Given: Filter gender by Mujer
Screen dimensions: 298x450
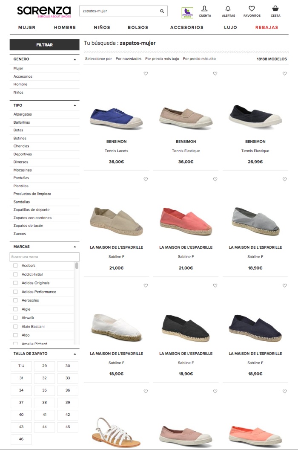Looking at the screenshot, I should [x=18, y=68].
